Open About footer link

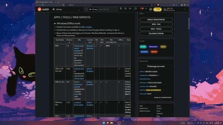point(159,106)
